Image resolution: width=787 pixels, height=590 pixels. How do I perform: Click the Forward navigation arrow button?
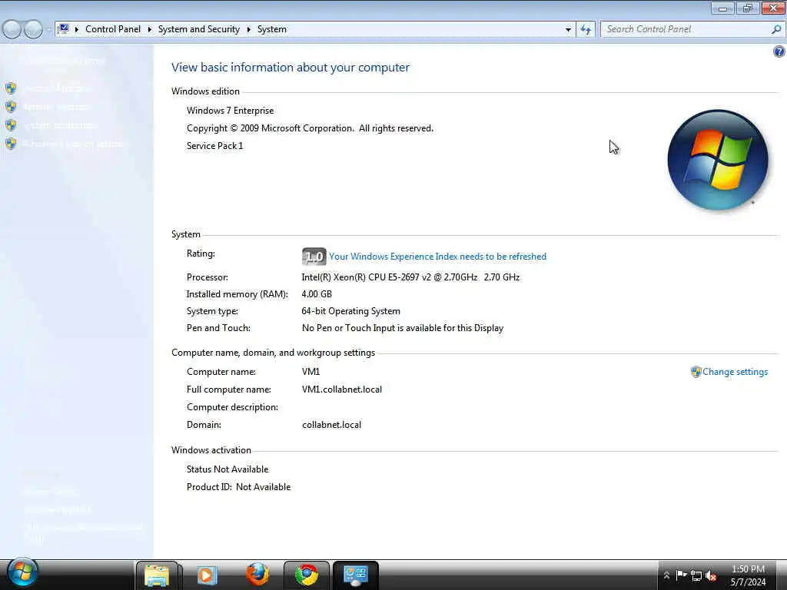pyautogui.click(x=33, y=29)
